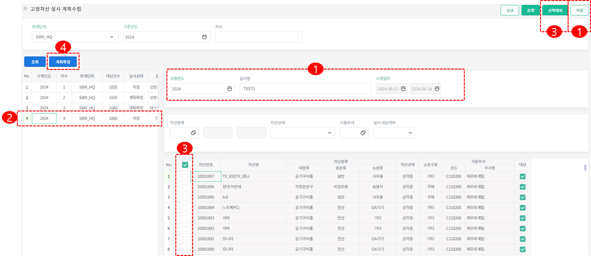The width and height of the screenshot is (591, 256).
Task: Click the 자산분류 lookup popup icon
Action: click(193, 133)
